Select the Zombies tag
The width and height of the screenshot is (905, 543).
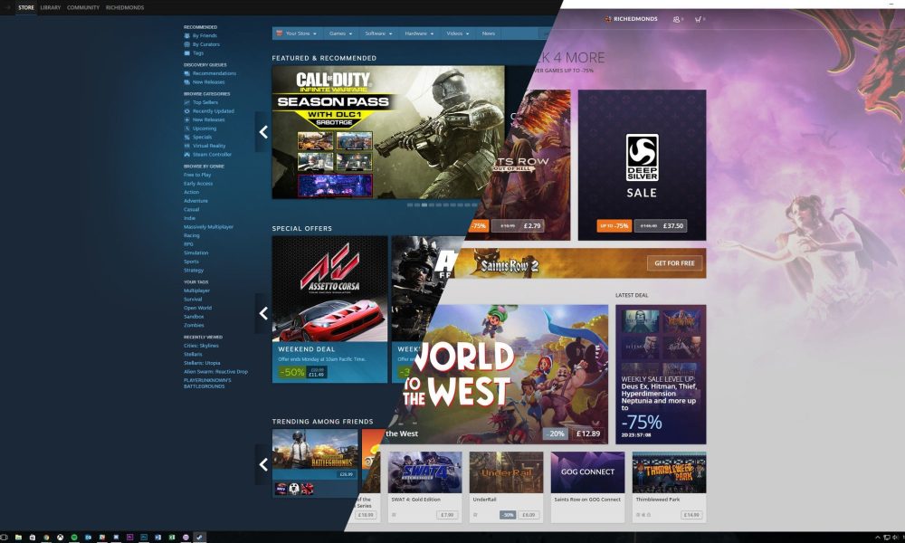pyautogui.click(x=194, y=326)
